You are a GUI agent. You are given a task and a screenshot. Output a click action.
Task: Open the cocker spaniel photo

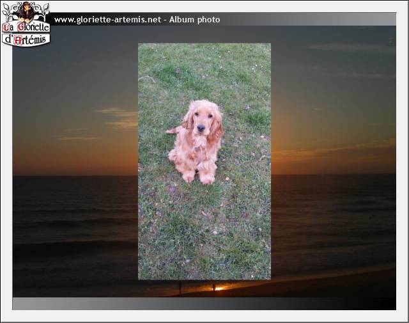204,161
